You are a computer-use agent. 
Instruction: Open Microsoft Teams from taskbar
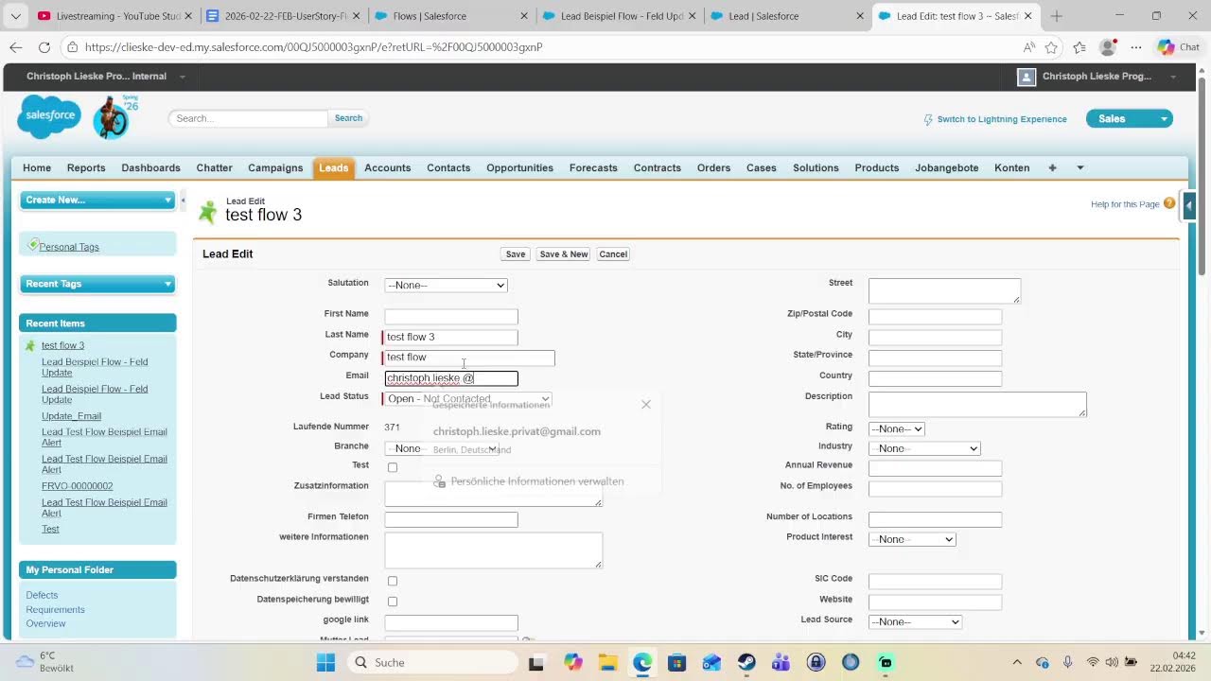781,662
